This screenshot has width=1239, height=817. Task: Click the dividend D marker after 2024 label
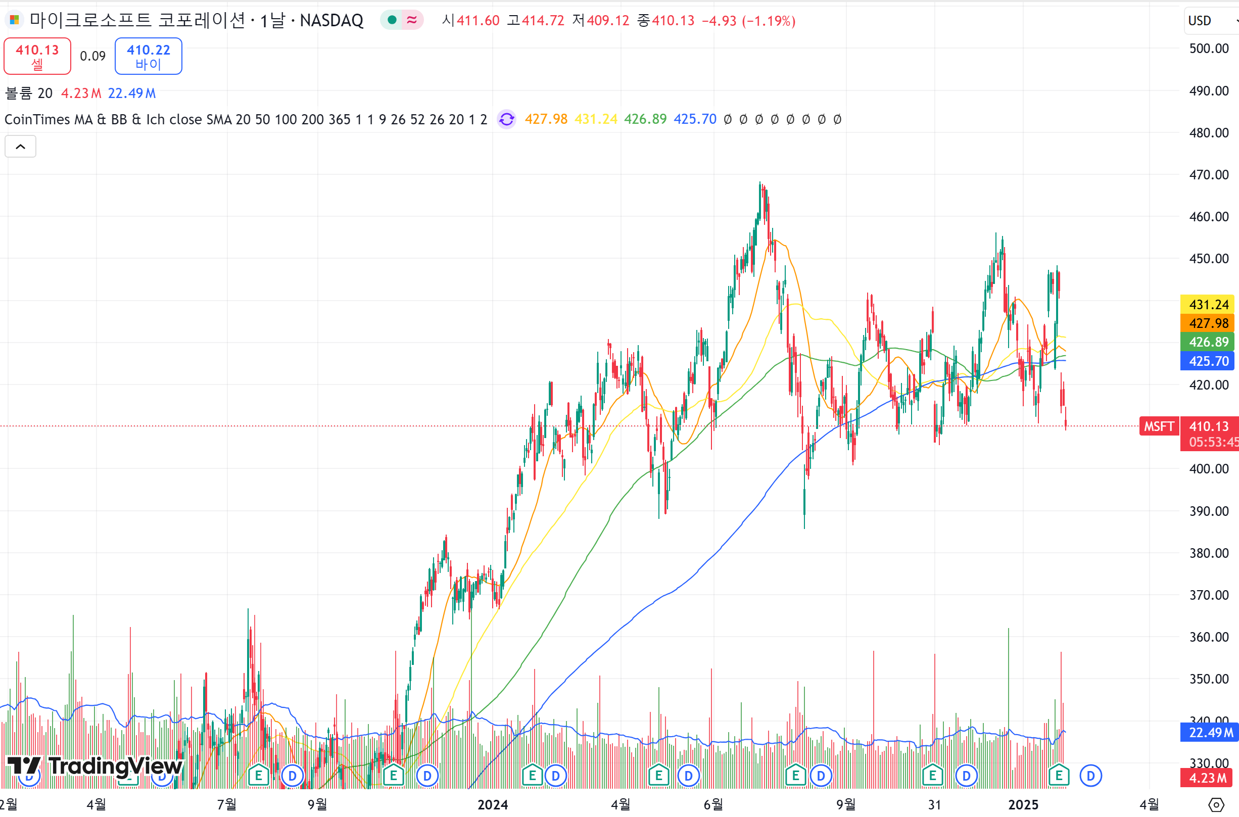point(555,777)
